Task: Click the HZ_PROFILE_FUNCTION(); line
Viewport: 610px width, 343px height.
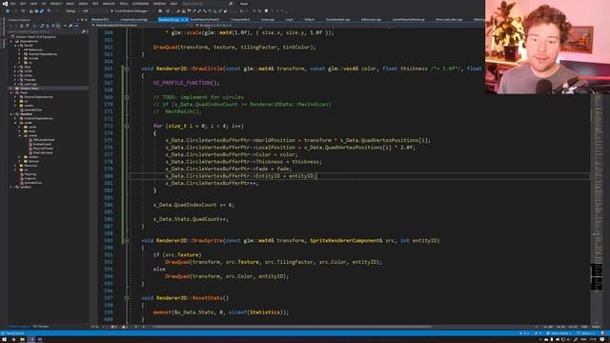Action: point(187,83)
